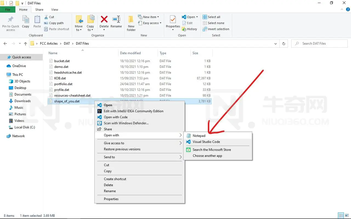Open the New item dropdown
The width and height of the screenshot is (351, 219).
pyautogui.click(x=148, y=17)
